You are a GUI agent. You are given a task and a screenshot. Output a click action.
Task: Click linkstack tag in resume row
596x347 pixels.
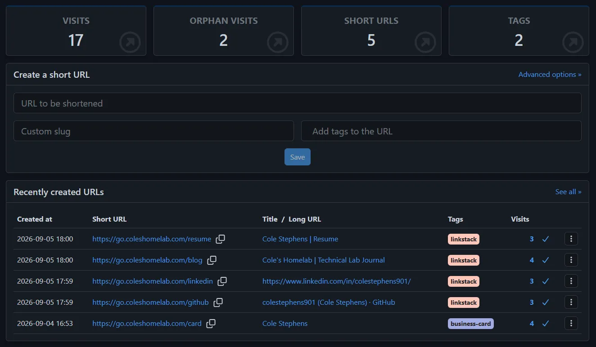(464, 239)
